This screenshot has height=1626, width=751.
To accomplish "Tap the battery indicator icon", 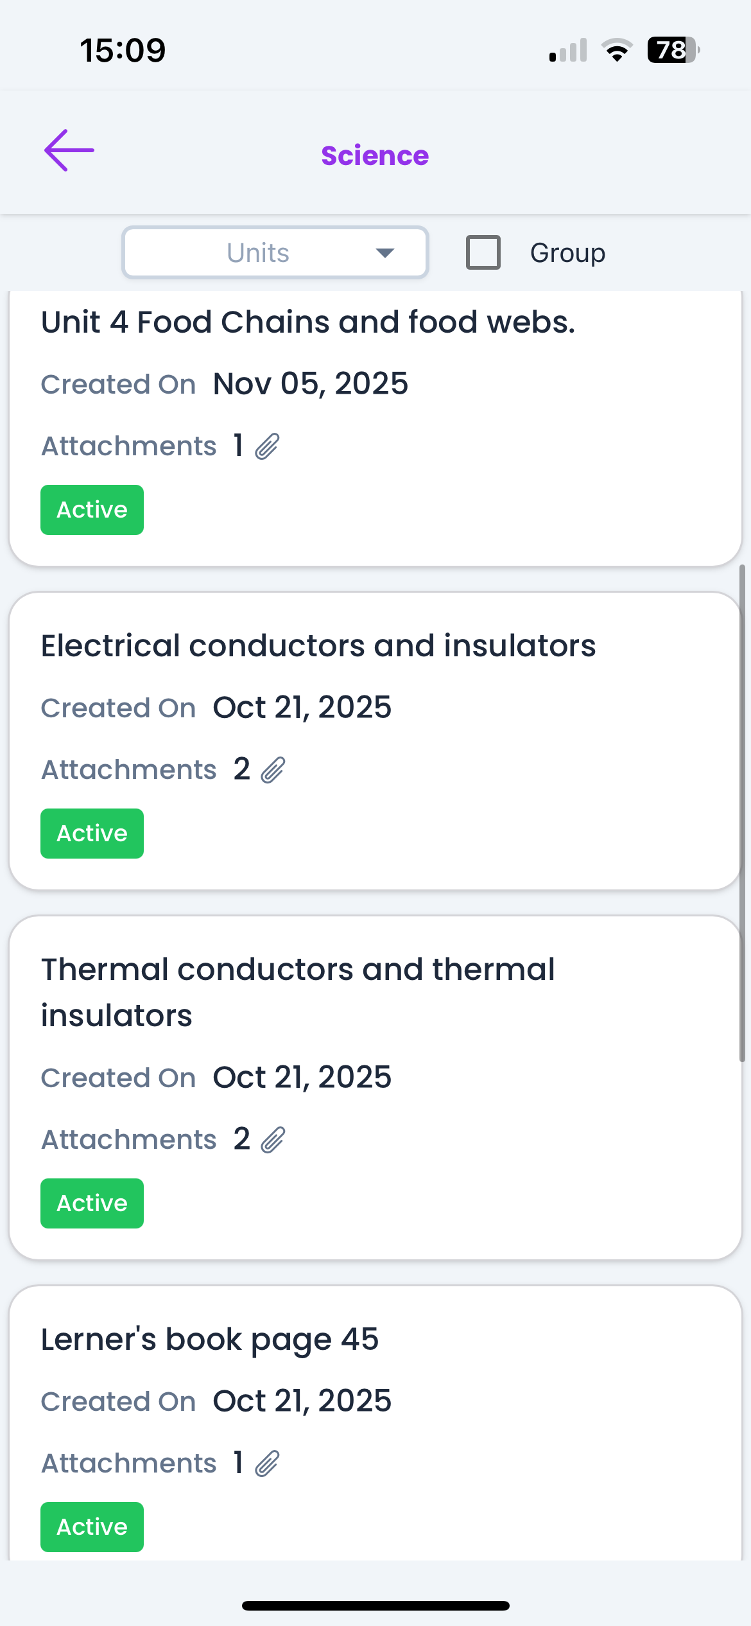I will click(x=673, y=50).
